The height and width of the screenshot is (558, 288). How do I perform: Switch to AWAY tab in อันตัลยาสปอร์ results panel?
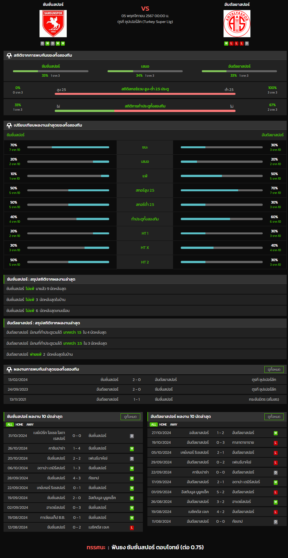point(174,424)
